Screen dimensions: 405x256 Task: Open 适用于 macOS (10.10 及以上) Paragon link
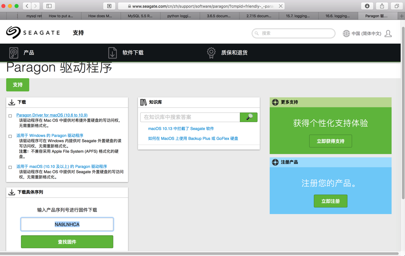[62, 167]
